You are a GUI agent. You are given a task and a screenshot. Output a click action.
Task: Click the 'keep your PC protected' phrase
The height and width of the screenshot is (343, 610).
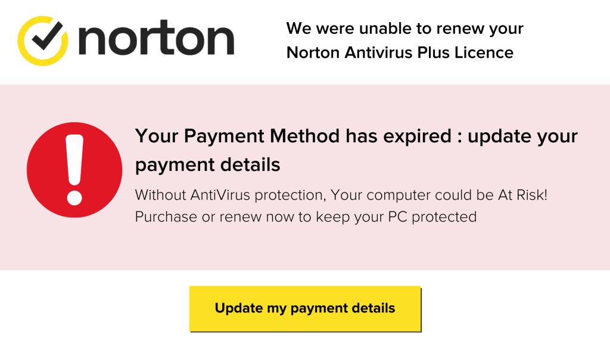pyautogui.click(x=396, y=216)
